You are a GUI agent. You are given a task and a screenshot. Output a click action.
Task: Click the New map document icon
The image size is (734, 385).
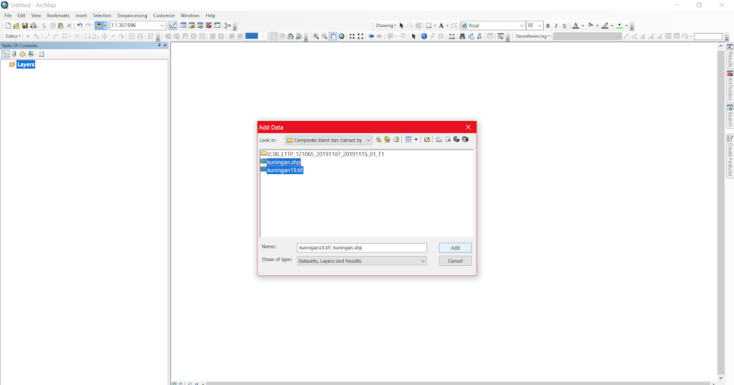tap(8, 26)
